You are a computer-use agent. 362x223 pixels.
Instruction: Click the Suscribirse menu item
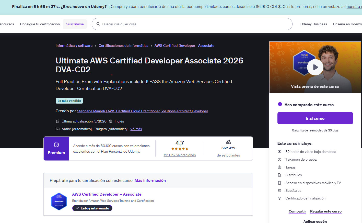click(x=75, y=24)
